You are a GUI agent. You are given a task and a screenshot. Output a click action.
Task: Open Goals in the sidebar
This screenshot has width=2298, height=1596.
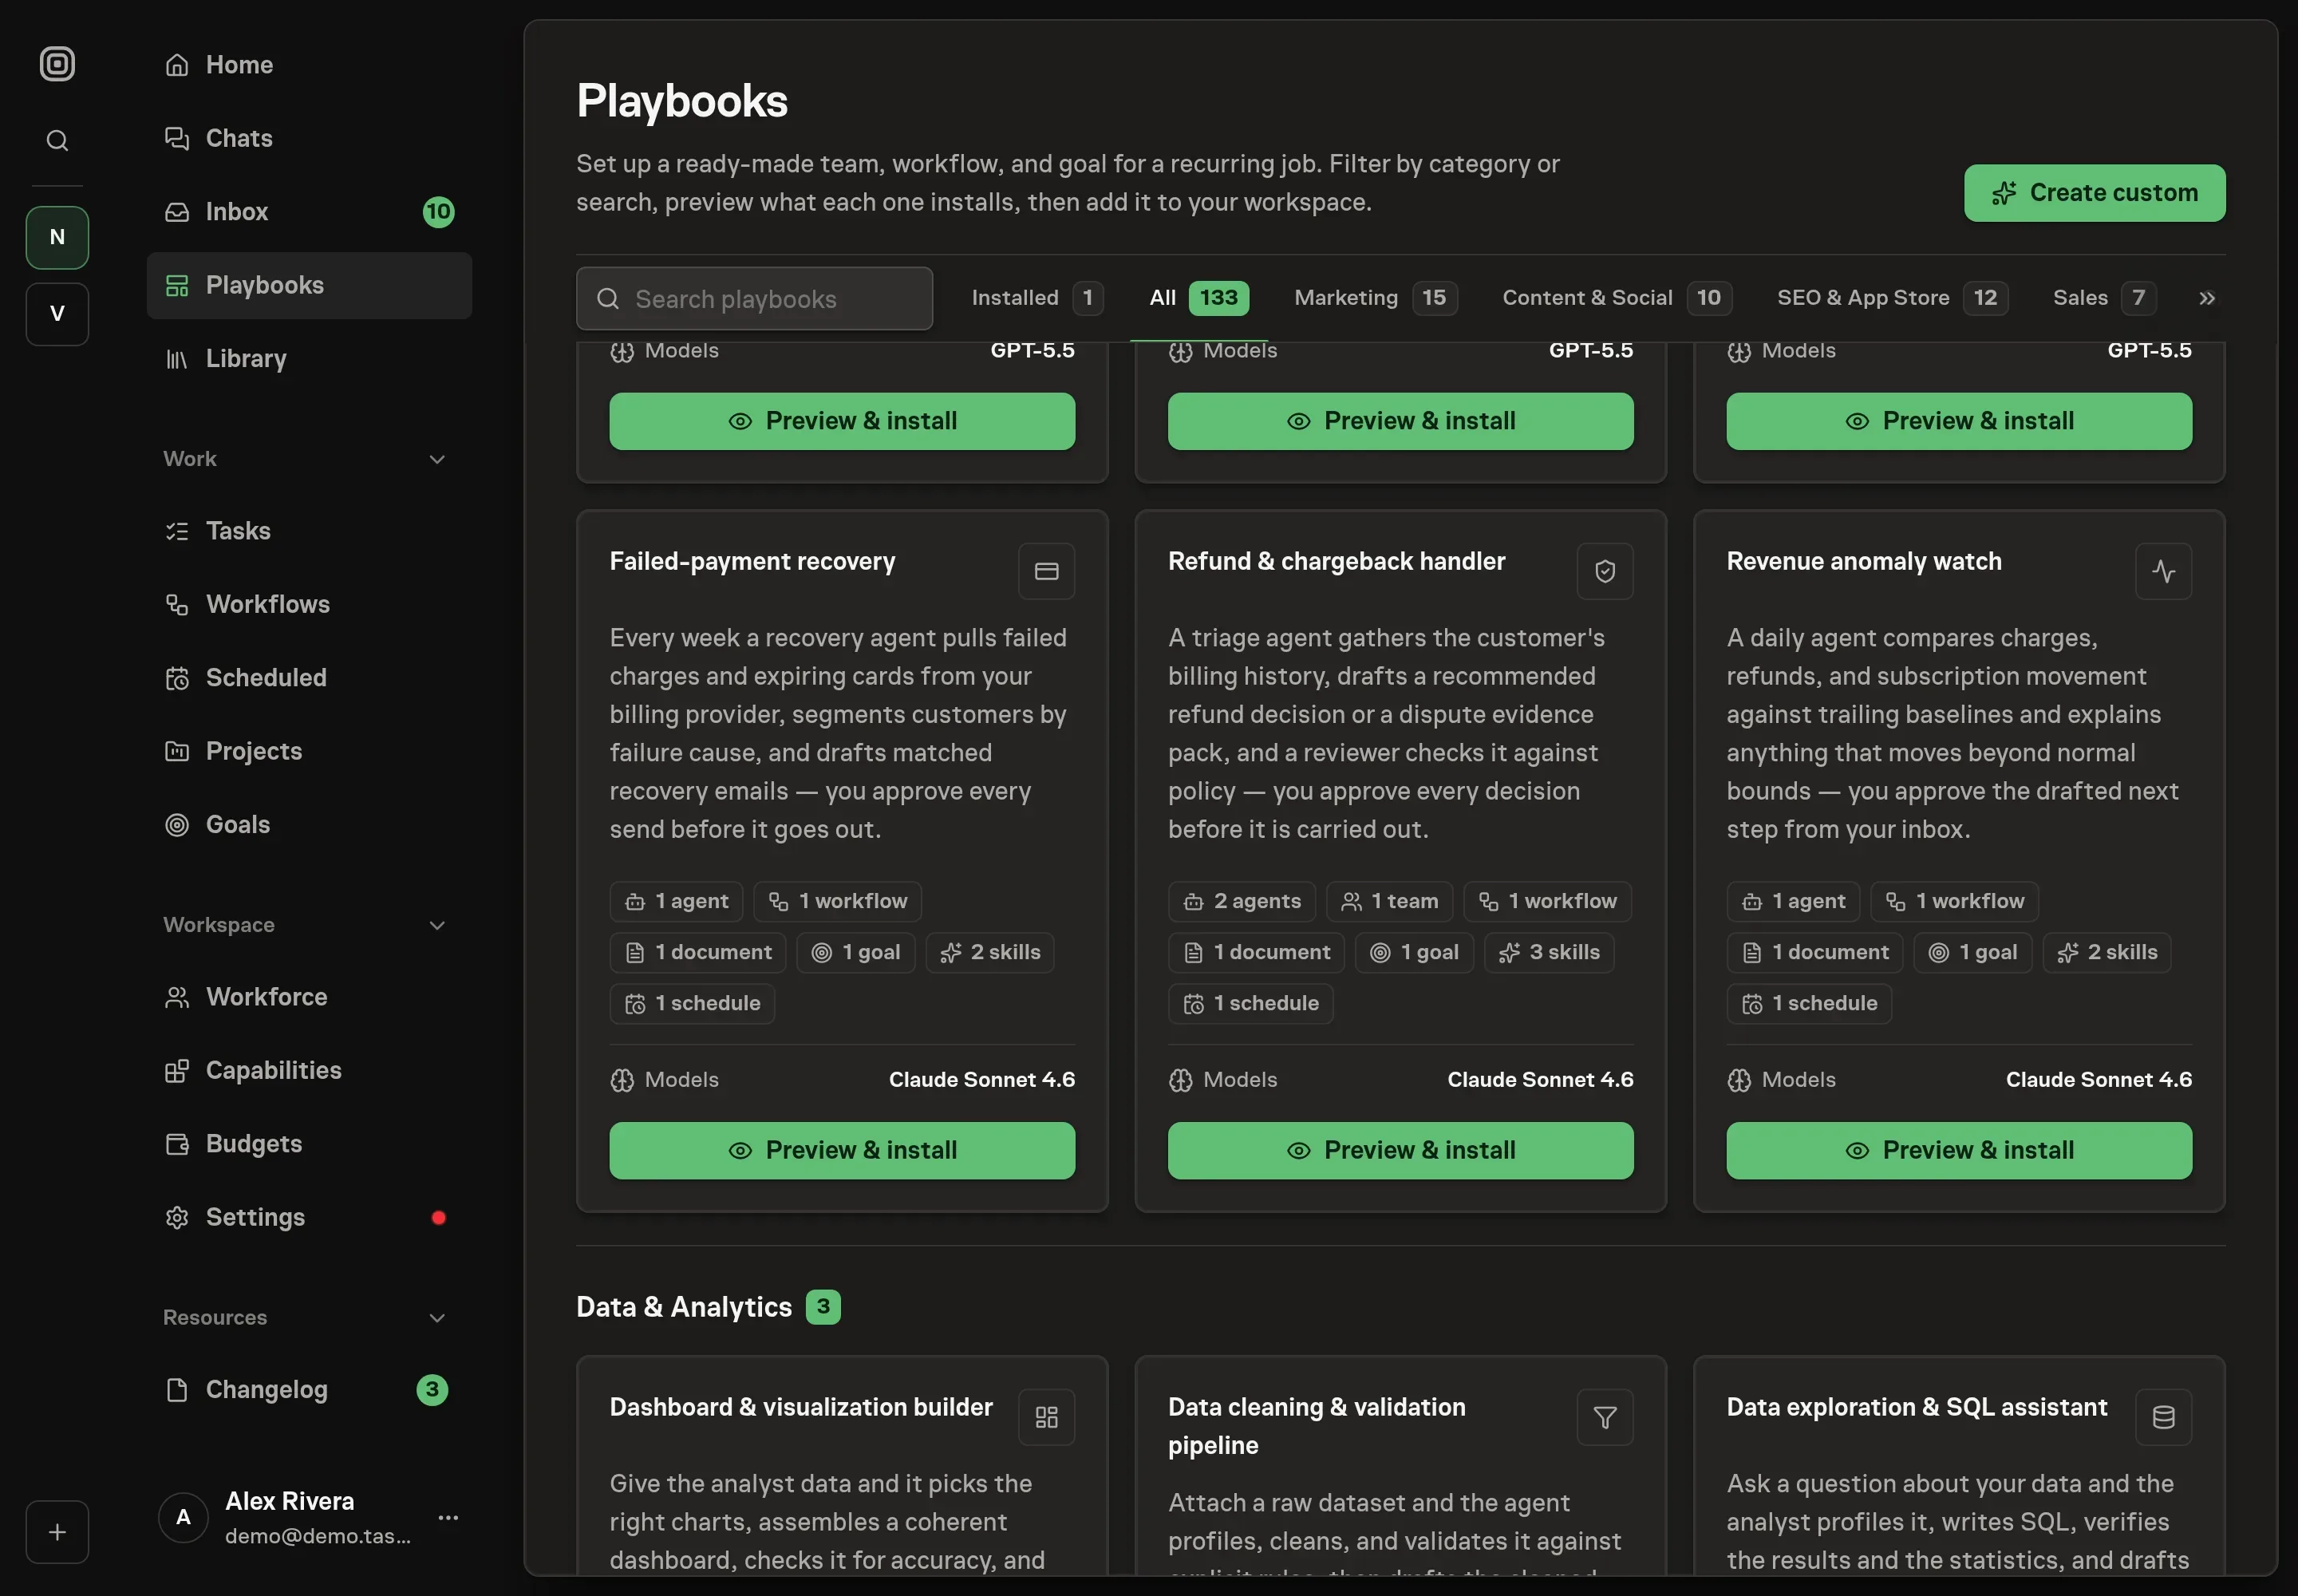(309, 825)
